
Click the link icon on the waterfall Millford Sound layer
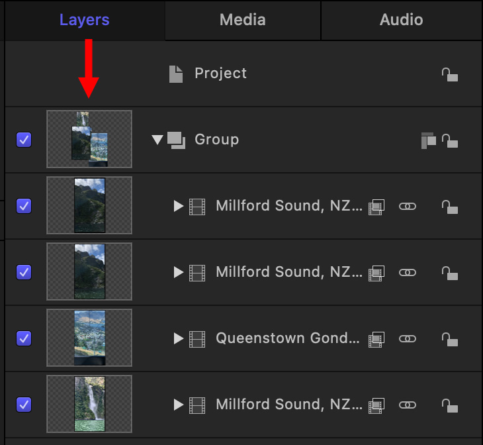tap(408, 405)
